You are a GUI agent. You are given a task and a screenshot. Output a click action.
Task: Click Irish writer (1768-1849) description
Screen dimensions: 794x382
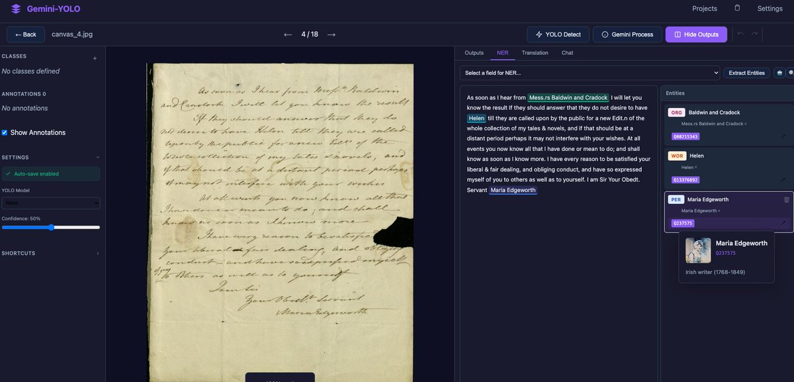click(x=715, y=272)
